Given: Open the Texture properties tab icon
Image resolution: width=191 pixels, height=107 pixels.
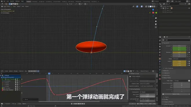Looking at the screenshot, I should point(160,79).
